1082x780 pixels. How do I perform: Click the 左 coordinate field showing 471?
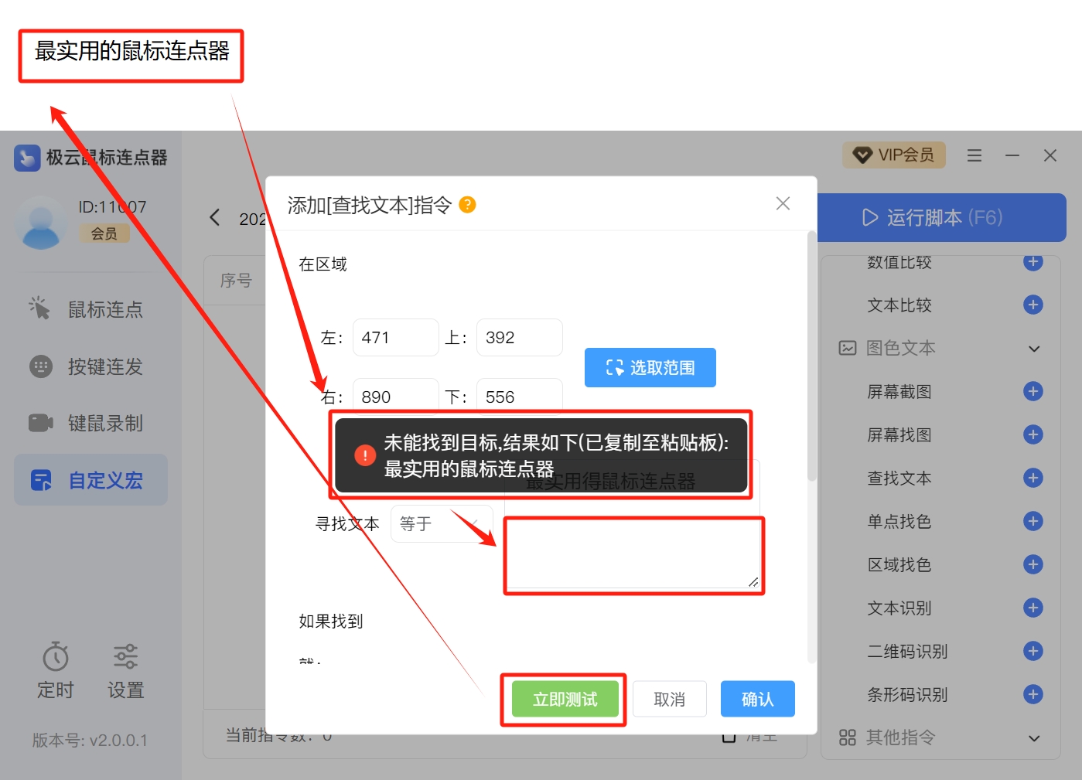click(x=395, y=338)
